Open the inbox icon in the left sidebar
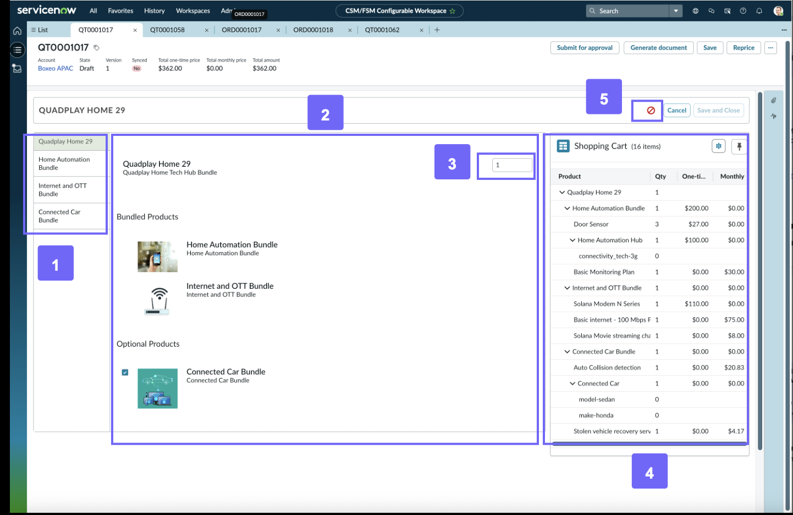The width and height of the screenshot is (793, 515). point(17,69)
